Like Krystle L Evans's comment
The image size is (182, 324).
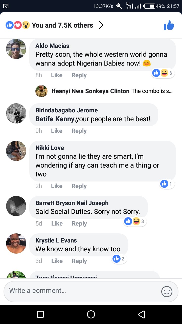pyautogui.click(x=57, y=261)
